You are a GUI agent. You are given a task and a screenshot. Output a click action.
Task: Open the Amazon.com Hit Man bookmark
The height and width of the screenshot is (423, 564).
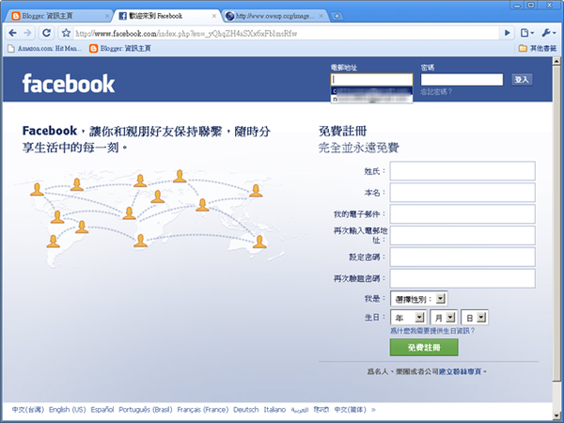pyautogui.click(x=45, y=48)
